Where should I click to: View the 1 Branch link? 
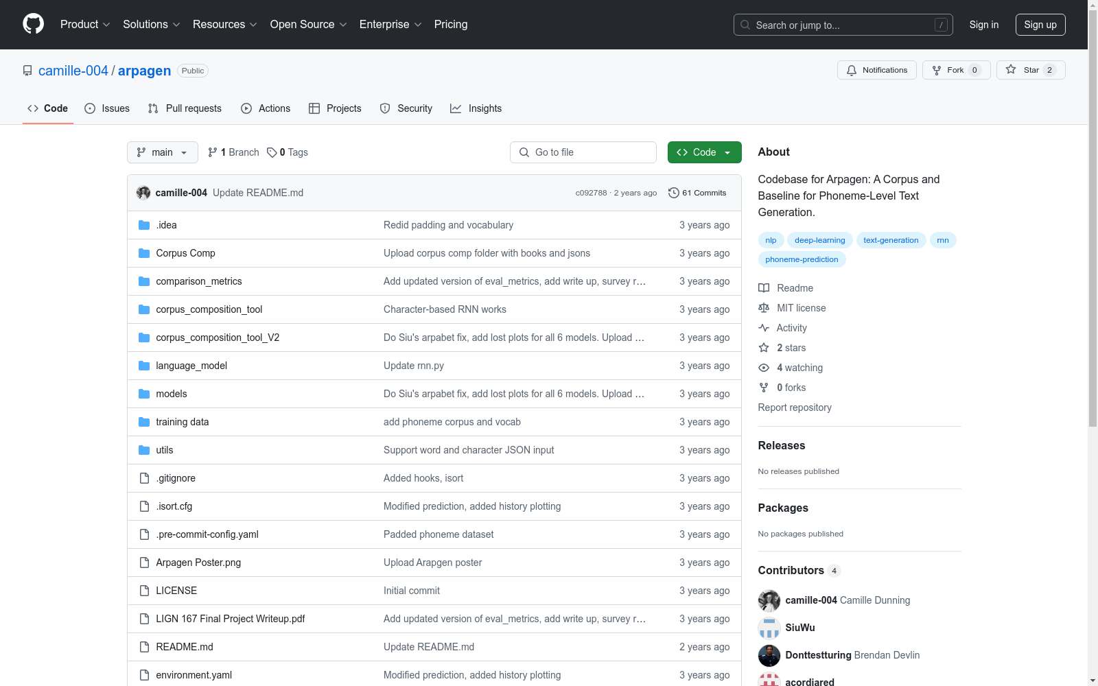coord(234,152)
